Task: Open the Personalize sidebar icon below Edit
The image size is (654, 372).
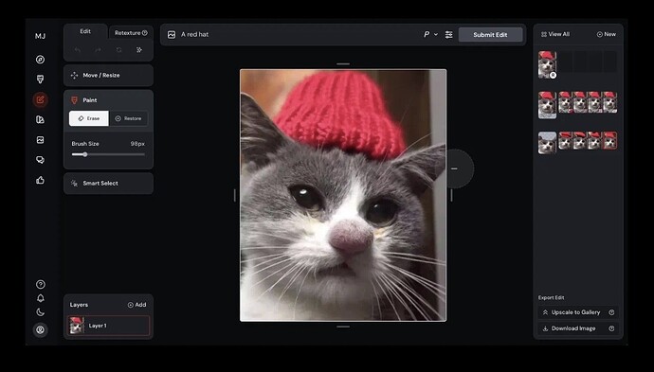Action: (40, 119)
